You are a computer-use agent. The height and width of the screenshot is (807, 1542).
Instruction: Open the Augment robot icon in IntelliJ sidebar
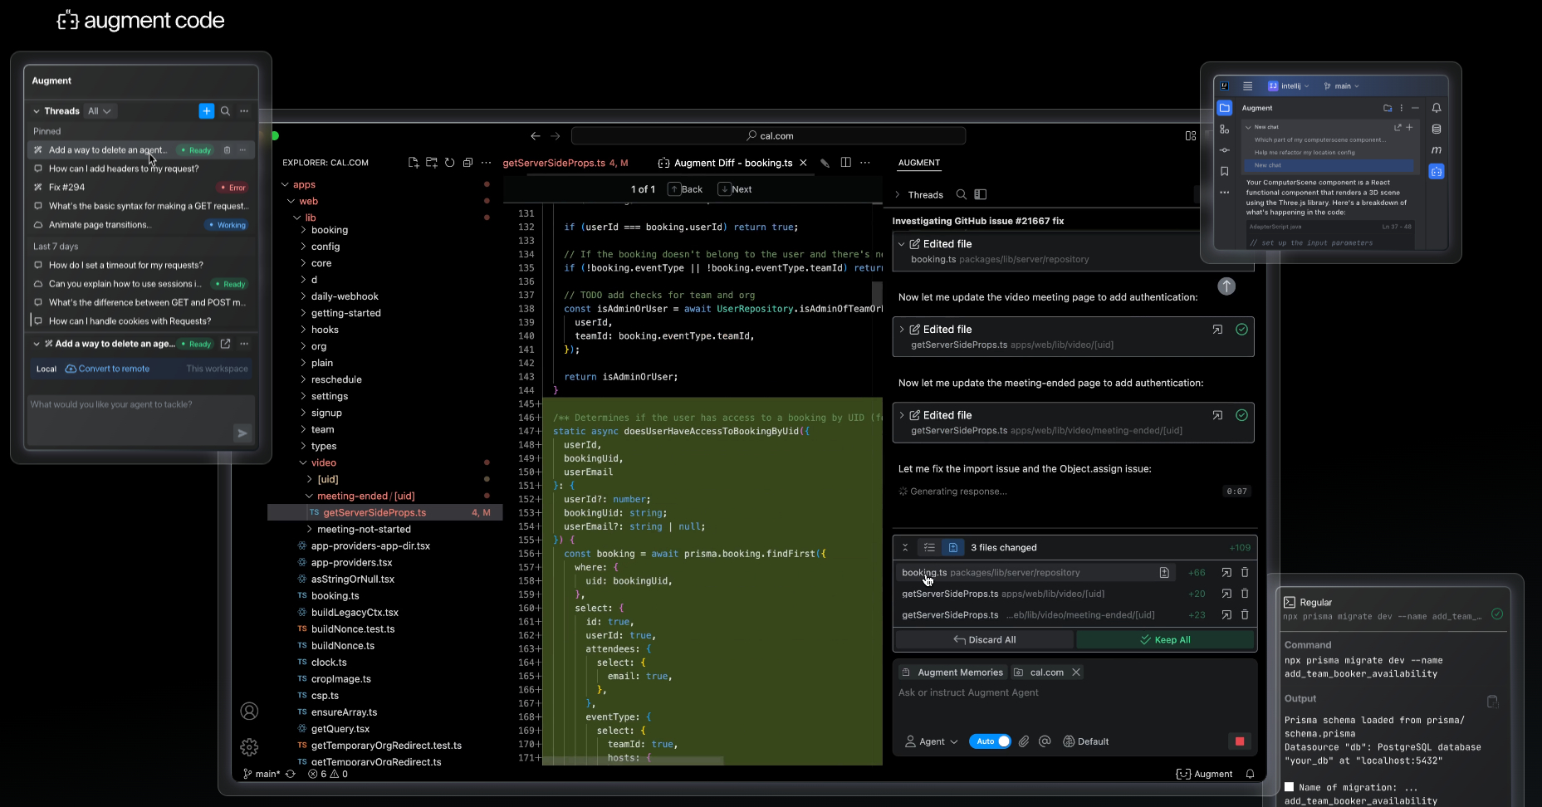(x=1437, y=172)
